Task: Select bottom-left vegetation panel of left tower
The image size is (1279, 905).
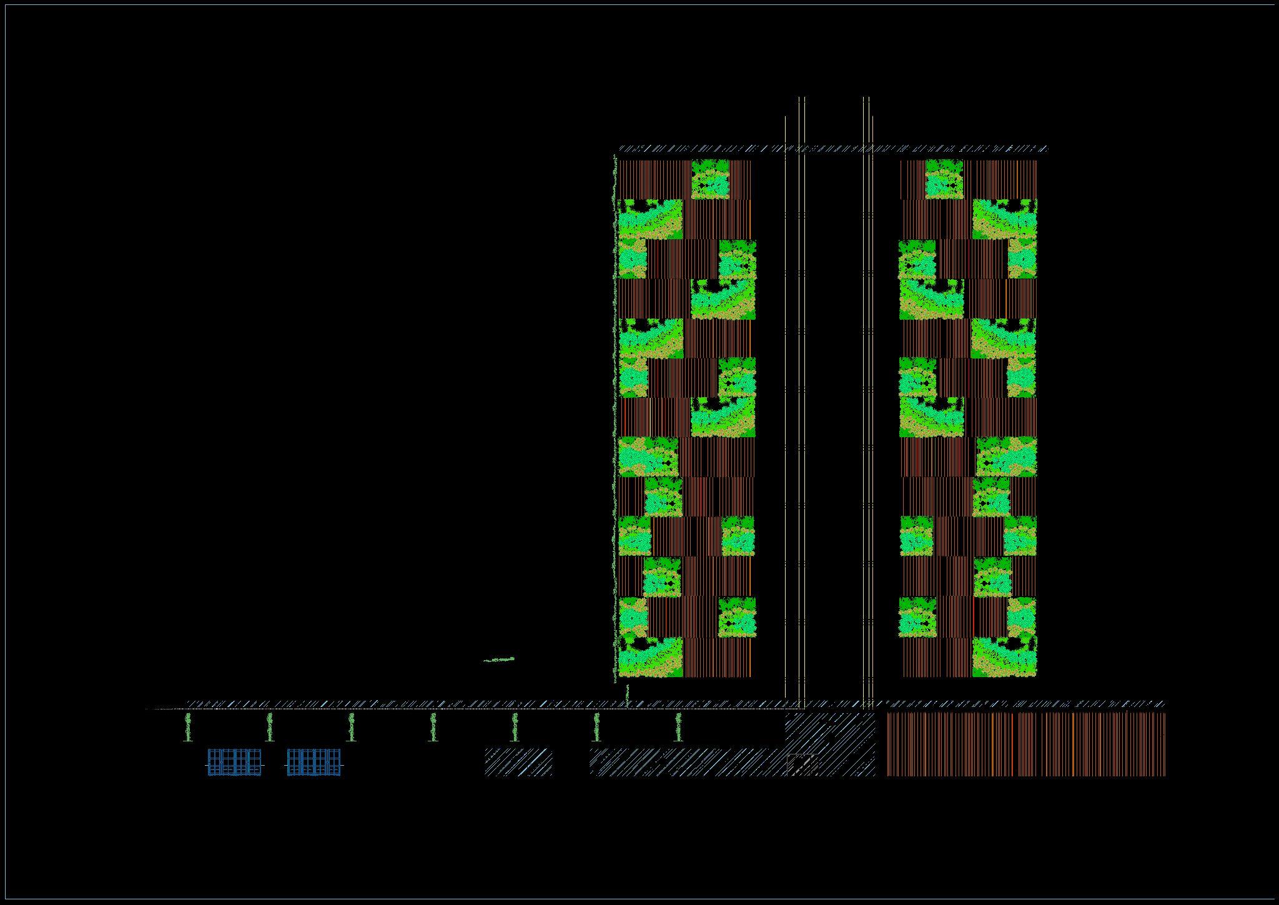Action: pos(650,657)
